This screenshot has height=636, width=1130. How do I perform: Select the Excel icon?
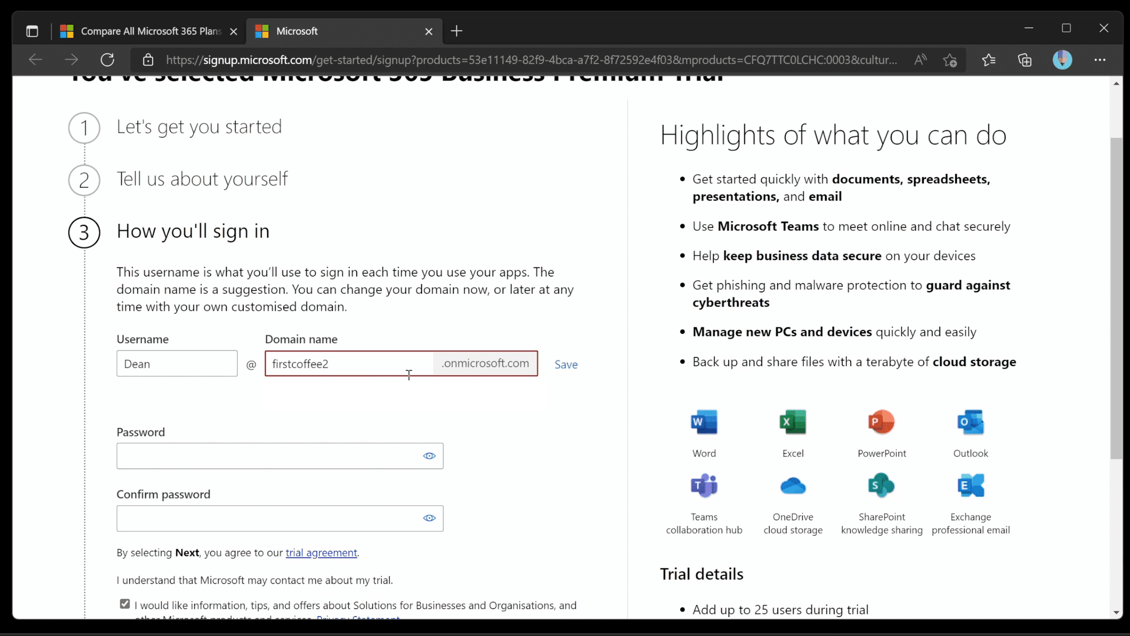click(793, 422)
